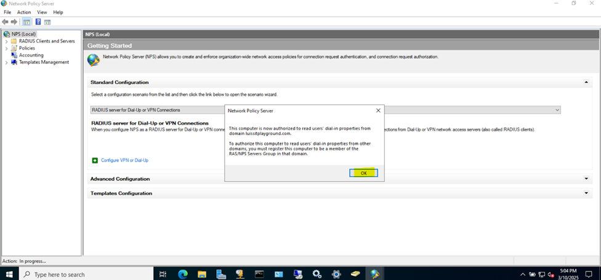
Task: Open the Windows Start menu
Action: click(x=9, y=274)
